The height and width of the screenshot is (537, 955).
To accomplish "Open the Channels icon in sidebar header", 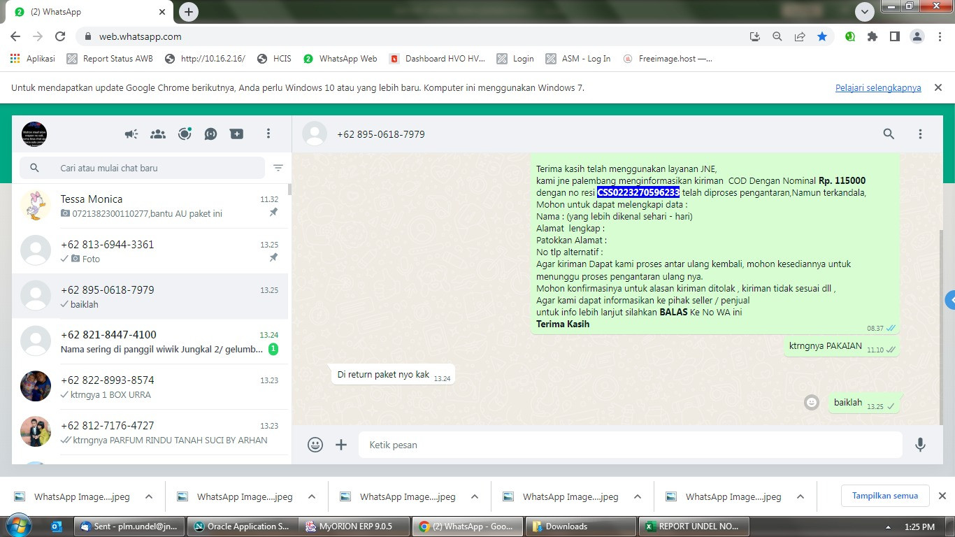I will click(210, 134).
